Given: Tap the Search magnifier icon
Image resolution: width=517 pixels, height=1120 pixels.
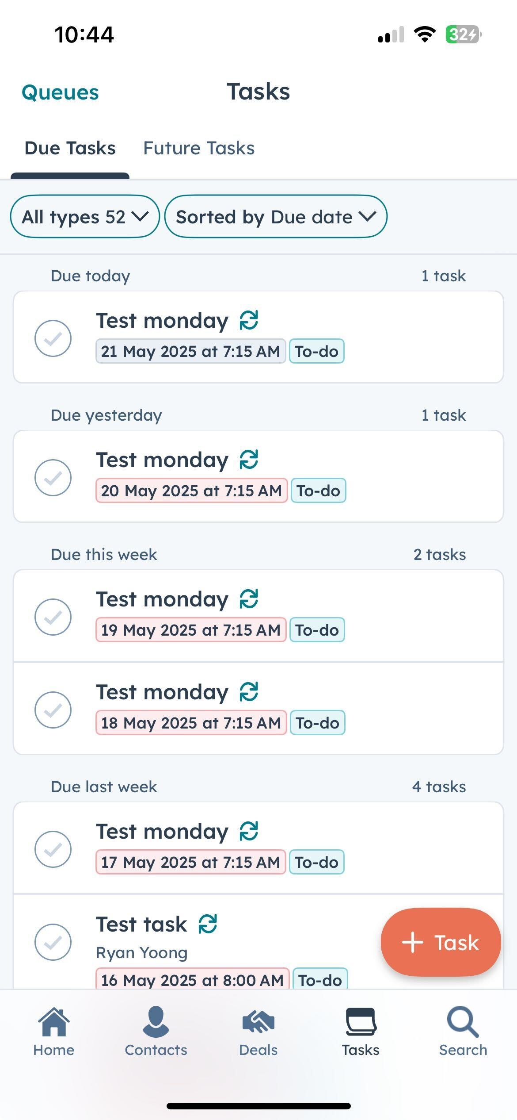Looking at the screenshot, I should (x=463, y=1023).
